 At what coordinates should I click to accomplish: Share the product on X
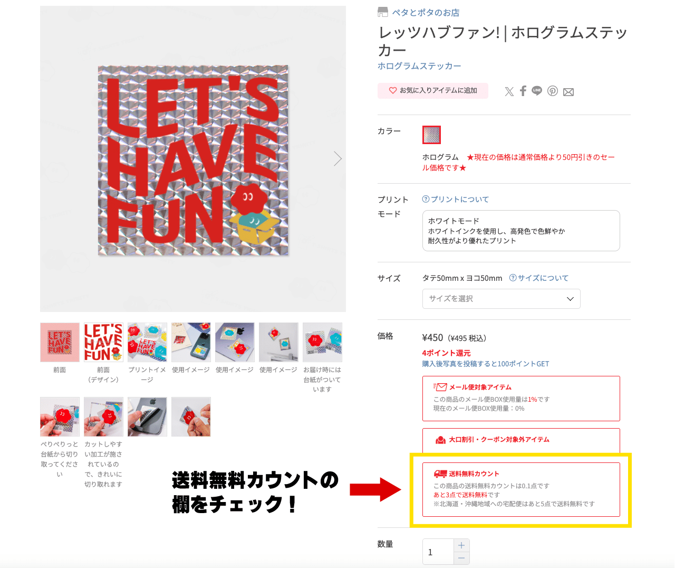point(509,91)
